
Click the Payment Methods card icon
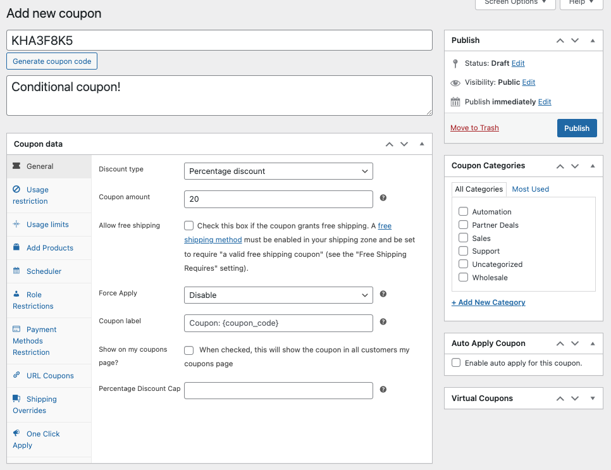pos(16,329)
